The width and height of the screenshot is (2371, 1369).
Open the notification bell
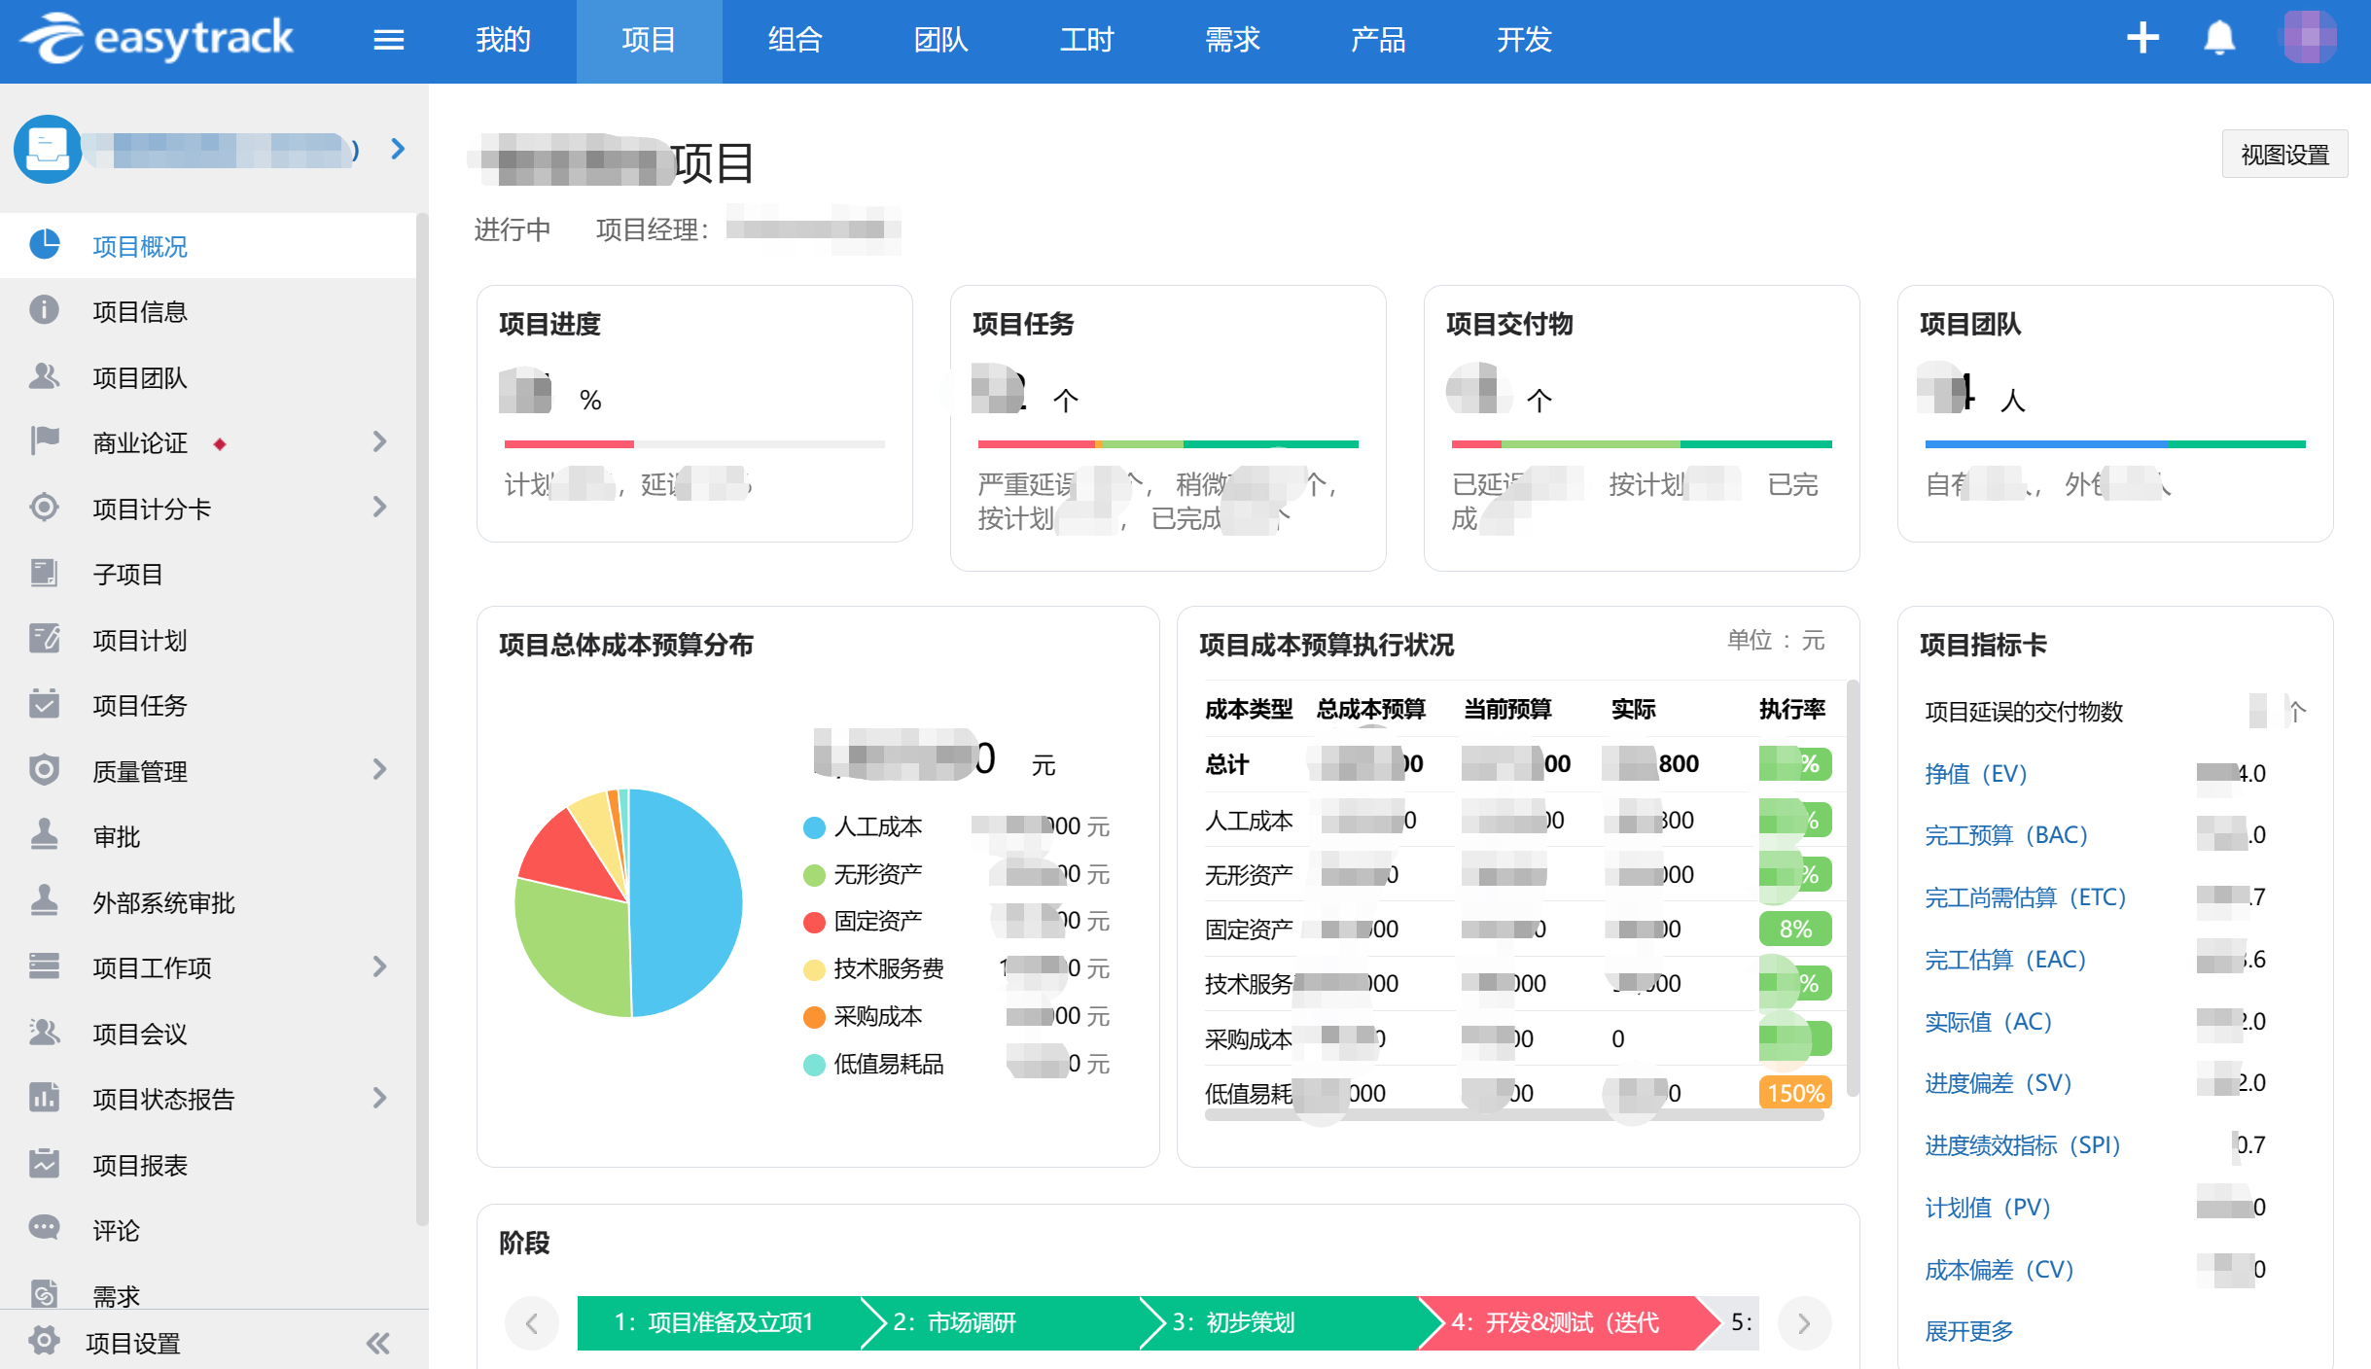(x=2219, y=39)
